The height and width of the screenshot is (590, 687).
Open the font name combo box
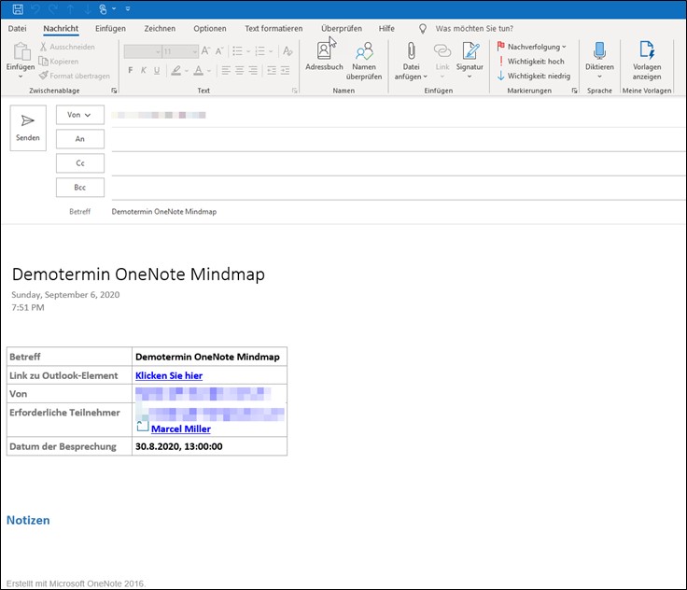tap(143, 51)
